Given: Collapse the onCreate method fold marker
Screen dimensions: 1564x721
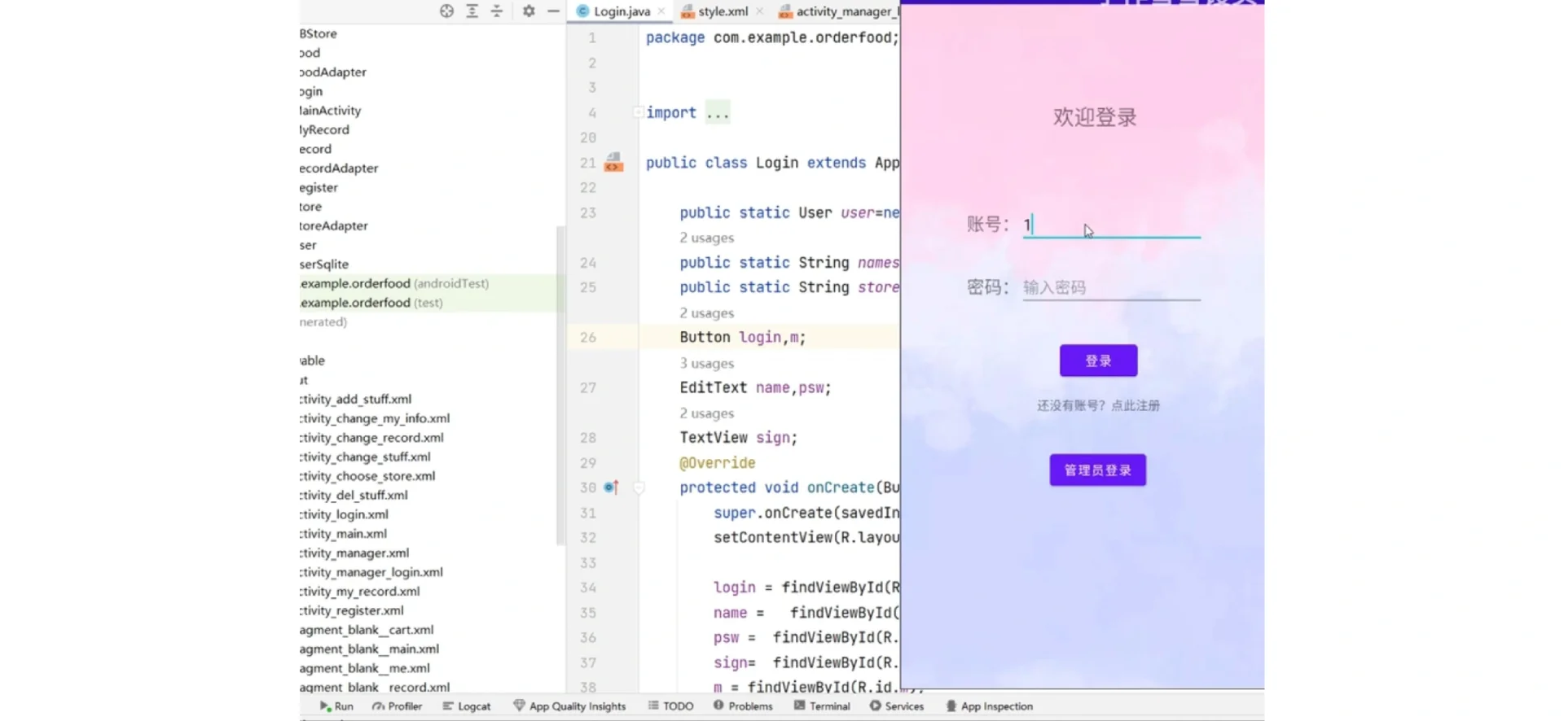Looking at the screenshot, I should [639, 488].
